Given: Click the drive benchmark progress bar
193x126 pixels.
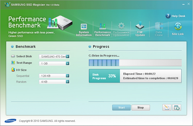Looking at the screenshot, I should (x=135, y=63).
